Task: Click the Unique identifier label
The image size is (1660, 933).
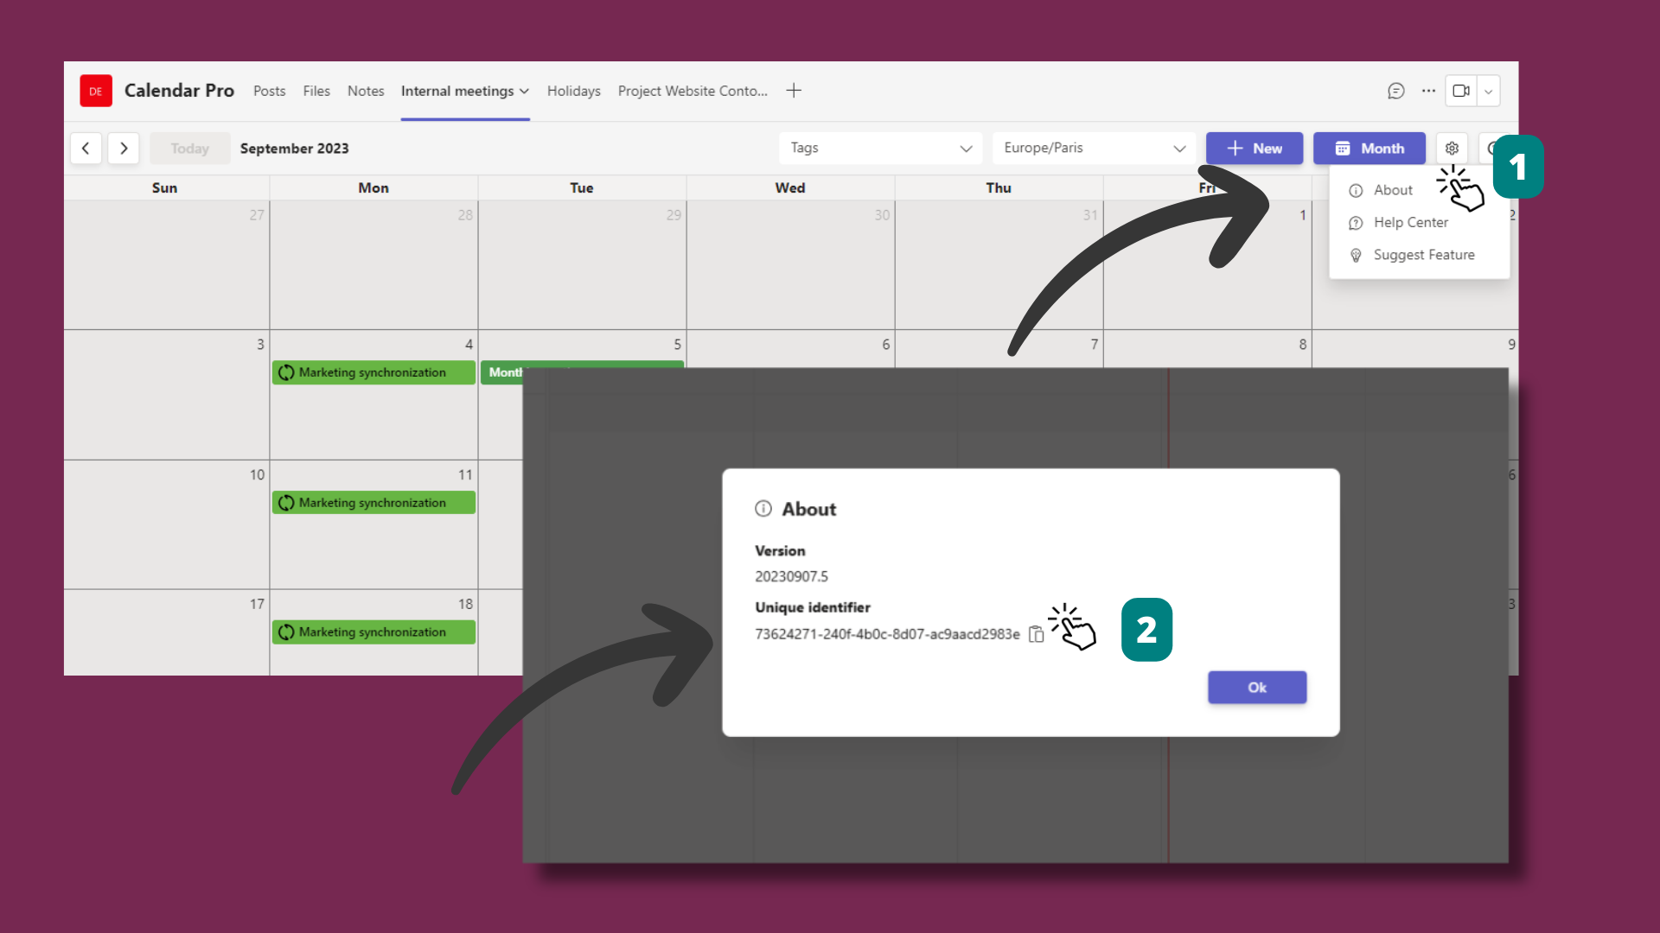Action: pos(813,607)
